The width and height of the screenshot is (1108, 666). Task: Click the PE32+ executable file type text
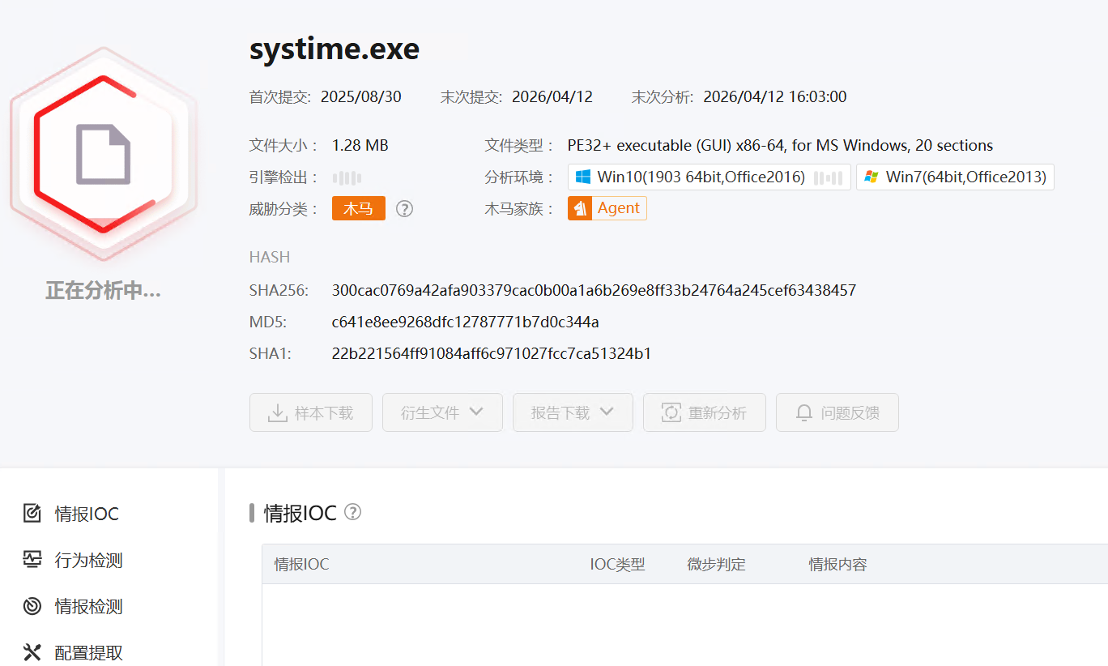(780, 146)
